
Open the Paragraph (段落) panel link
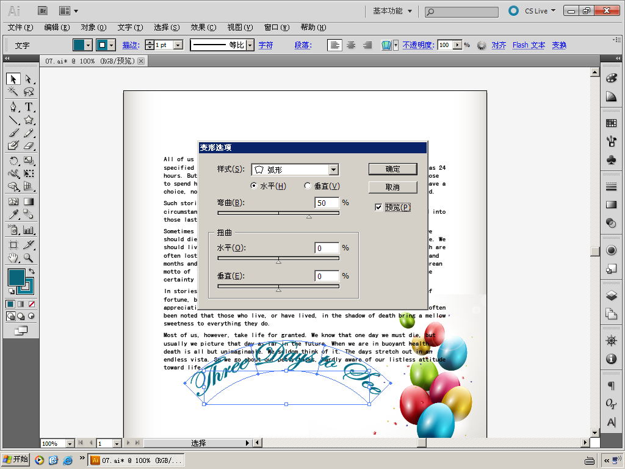[x=303, y=45]
